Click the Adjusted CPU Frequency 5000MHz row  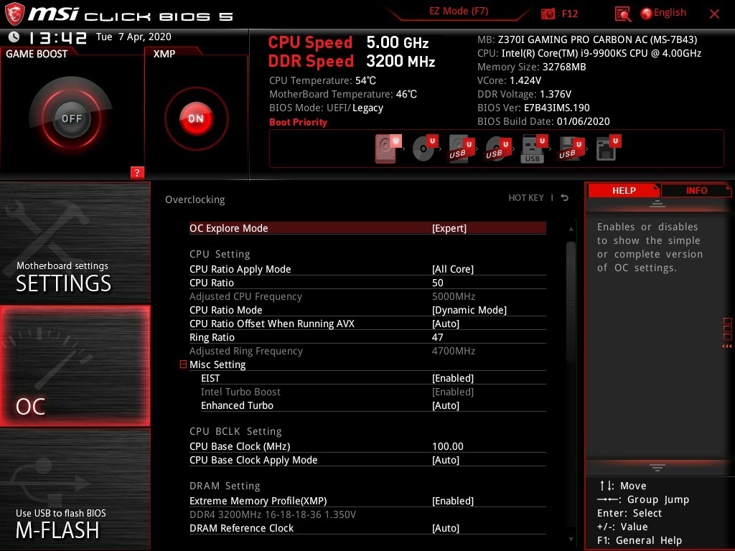(367, 296)
